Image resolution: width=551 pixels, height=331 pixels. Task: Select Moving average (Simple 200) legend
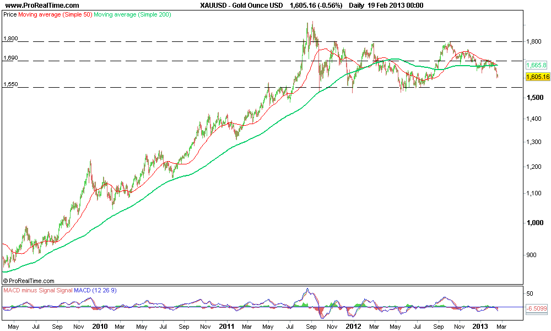132,14
